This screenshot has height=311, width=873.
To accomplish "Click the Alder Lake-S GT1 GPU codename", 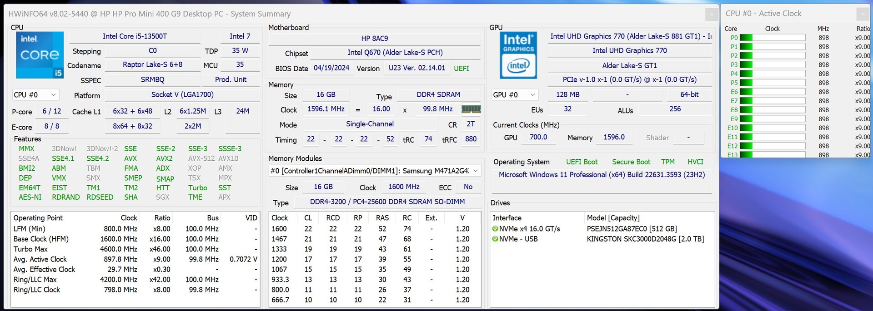I will pos(629,65).
